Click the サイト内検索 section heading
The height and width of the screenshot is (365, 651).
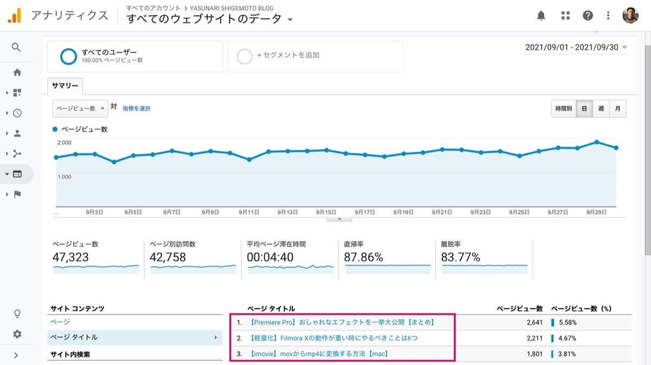tap(70, 355)
